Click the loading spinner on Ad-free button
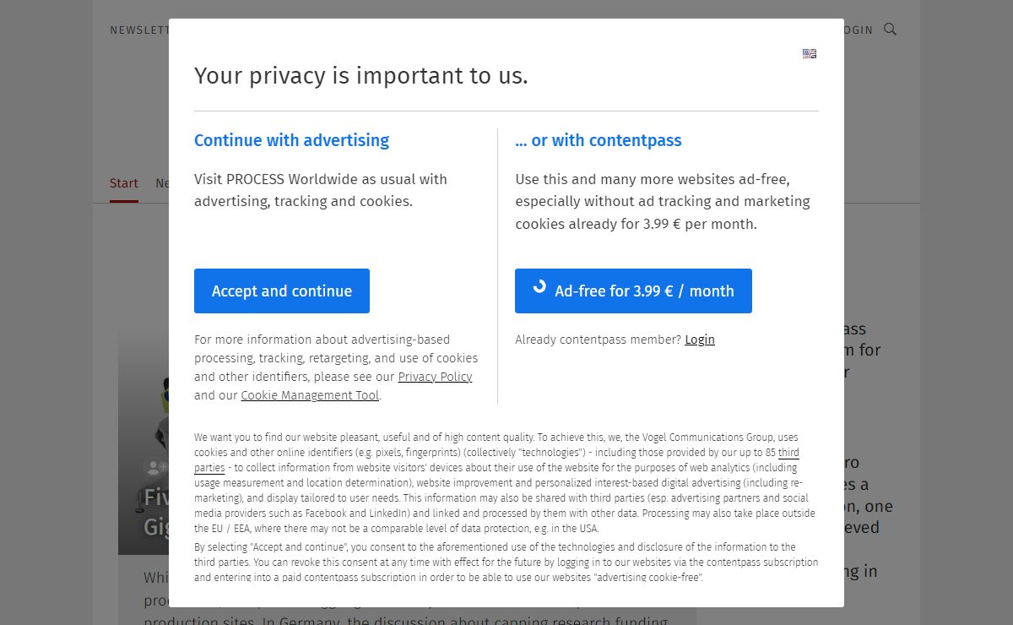 click(x=539, y=287)
